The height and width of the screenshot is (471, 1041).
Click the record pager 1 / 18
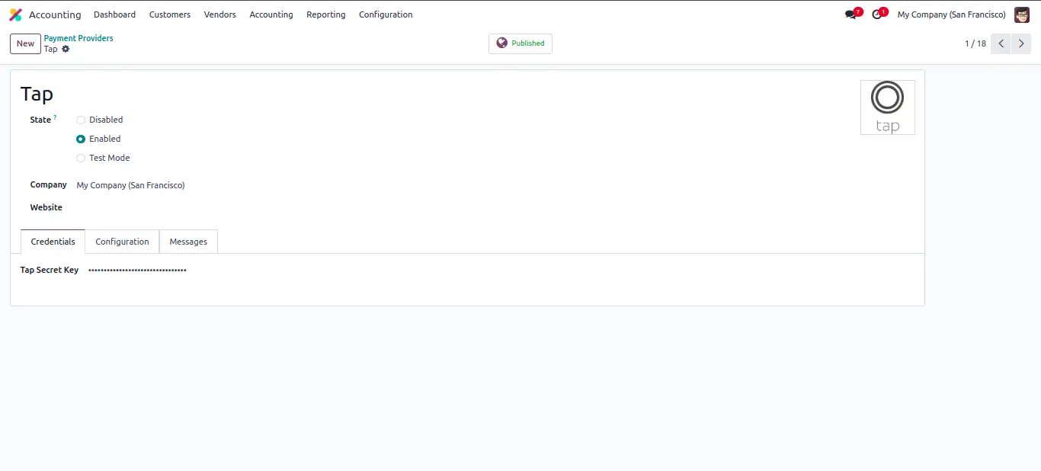pyautogui.click(x=975, y=43)
